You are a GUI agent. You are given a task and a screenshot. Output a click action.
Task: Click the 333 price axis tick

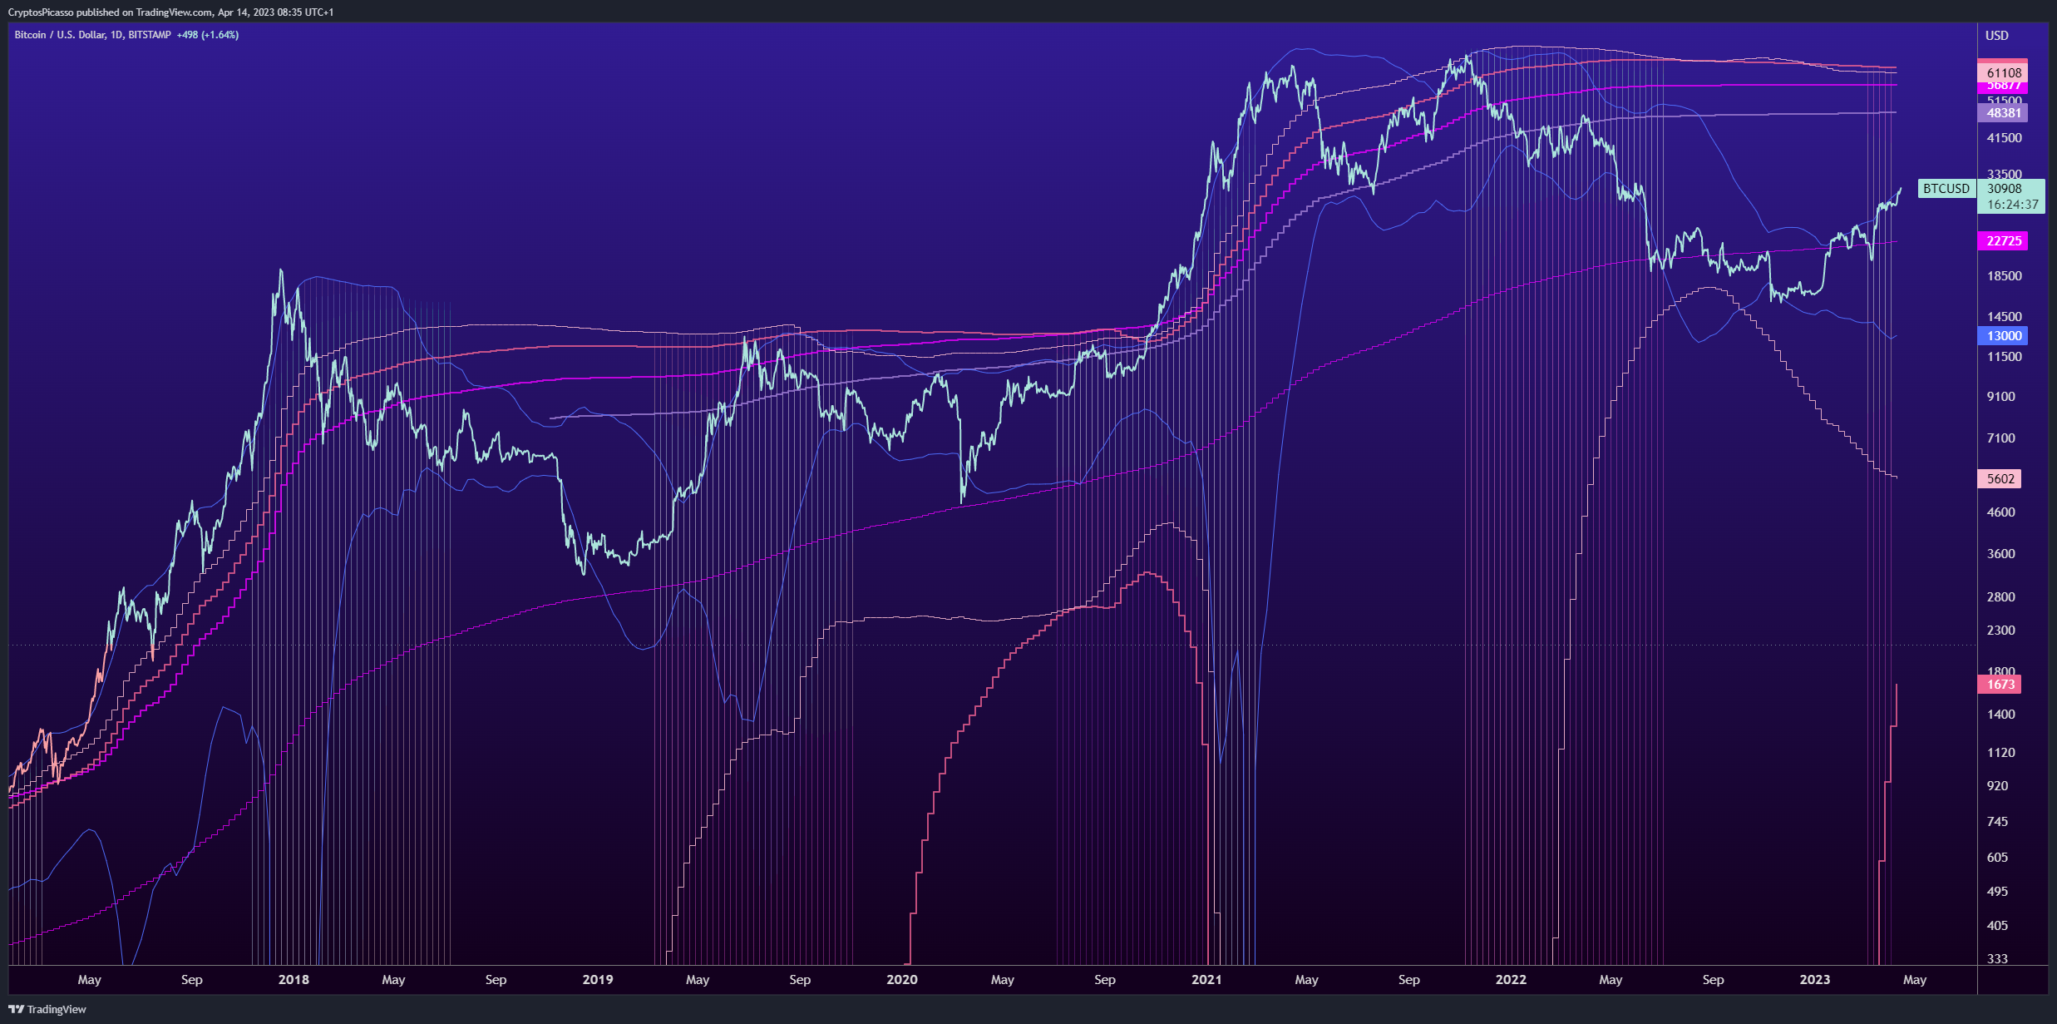click(x=1998, y=959)
